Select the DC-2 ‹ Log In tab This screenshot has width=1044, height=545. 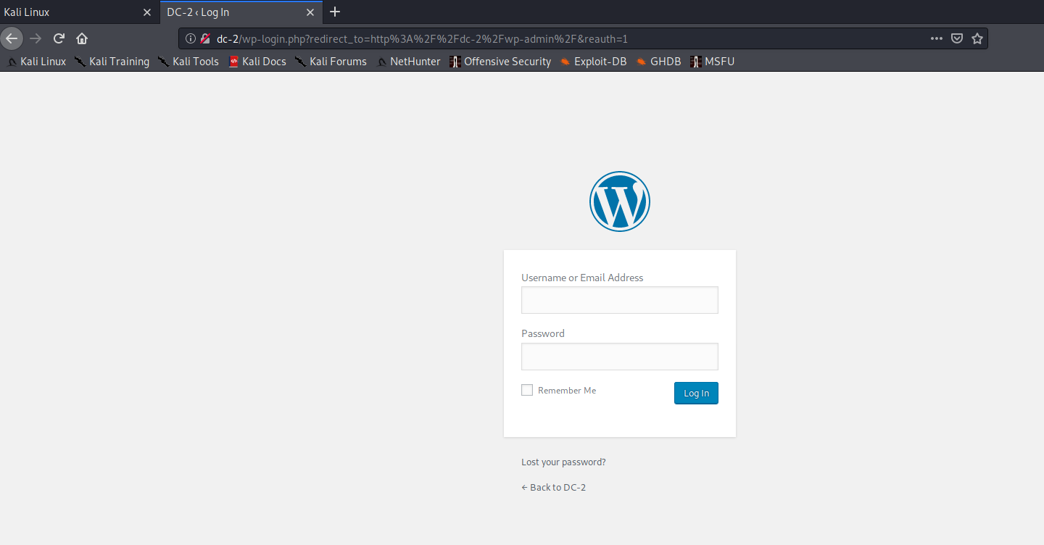point(241,12)
